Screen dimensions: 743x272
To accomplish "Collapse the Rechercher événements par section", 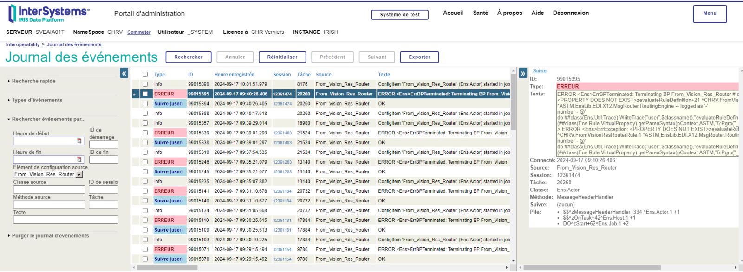I will tap(46, 119).
